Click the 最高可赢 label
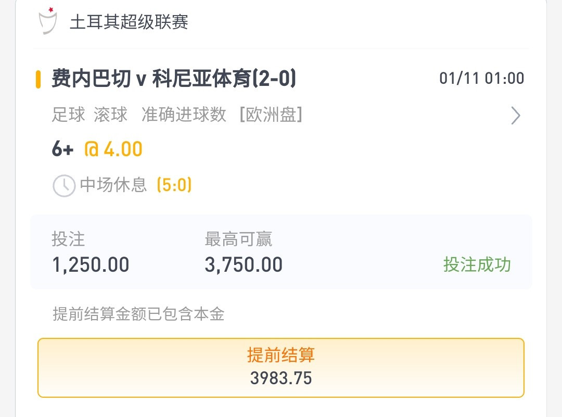 coord(238,239)
